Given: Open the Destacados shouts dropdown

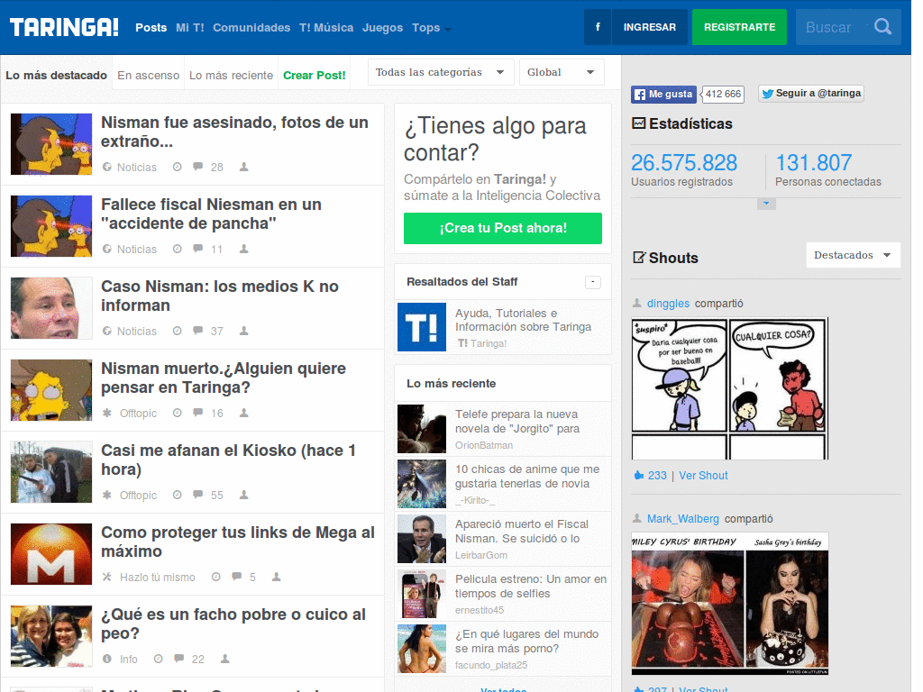Looking at the screenshot, I should pyautogui.click(x=853, y=255).
